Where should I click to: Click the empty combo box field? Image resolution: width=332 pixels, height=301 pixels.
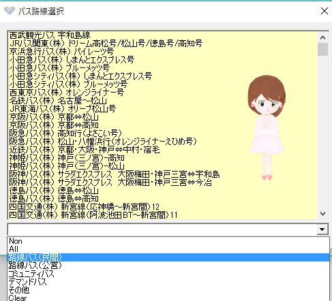[162, 229]
